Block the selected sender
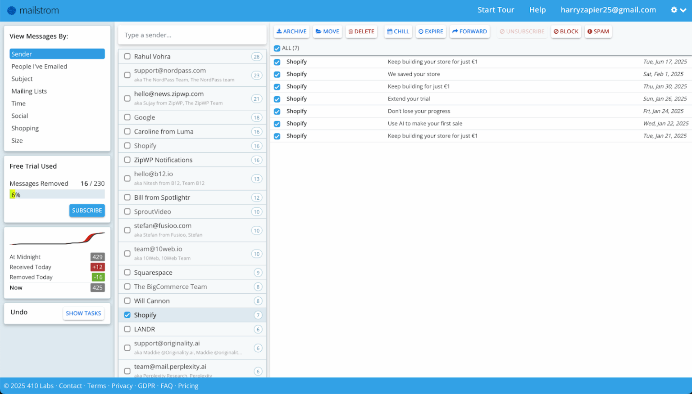The width and height of the screenshot is (692, 394). click(x=566, y=31)
